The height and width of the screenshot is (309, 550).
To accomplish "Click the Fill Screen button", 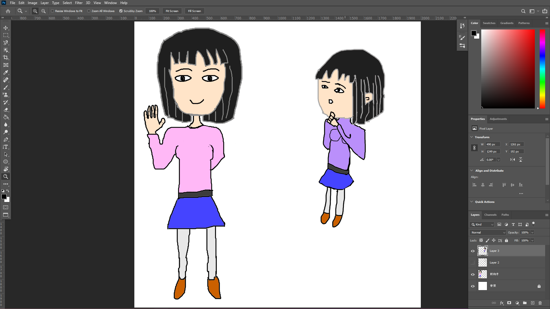I will (x=195, y=11).
